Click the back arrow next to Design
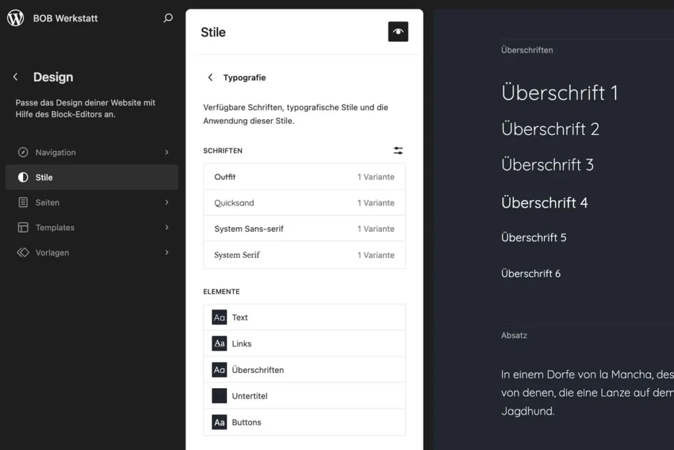The height and width of the screenshot is (450, 674). (x=15, y=76)
